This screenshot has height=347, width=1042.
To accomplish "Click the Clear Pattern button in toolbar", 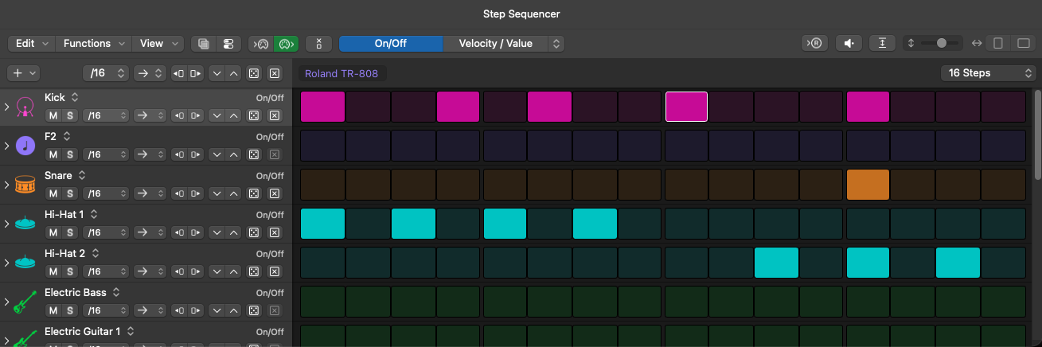I will 318,44.
